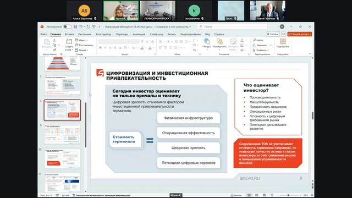Screen dimensions: 352x198
Task: Toggle Bold (Ж) formatting
Action: (100, 48)
